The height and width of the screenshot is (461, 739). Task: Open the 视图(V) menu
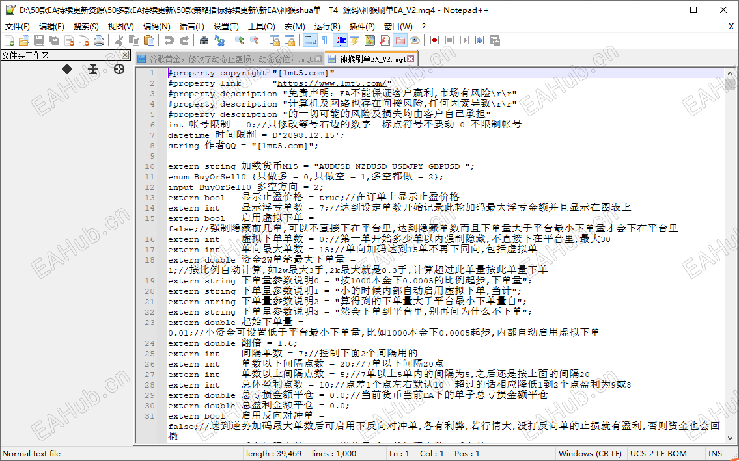(120, 27)
